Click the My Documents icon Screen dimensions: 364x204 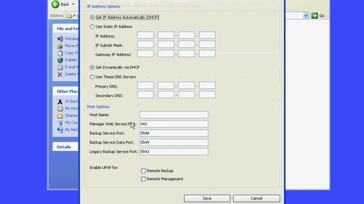(x=60, y=108)
